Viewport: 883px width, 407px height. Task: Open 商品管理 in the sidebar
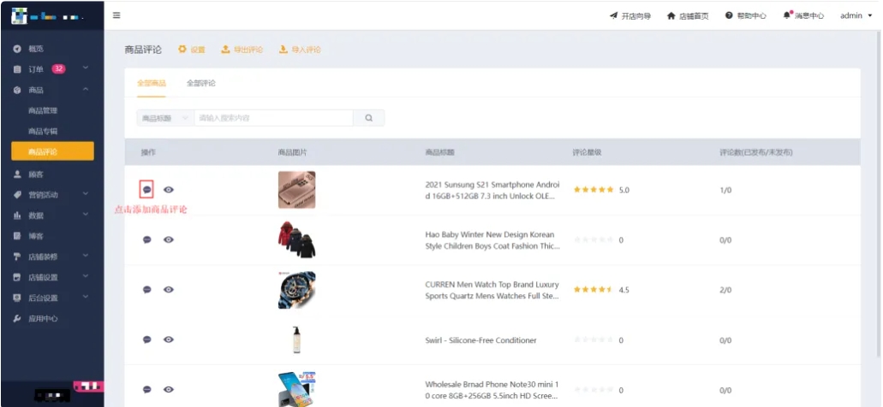coord(43,110)
